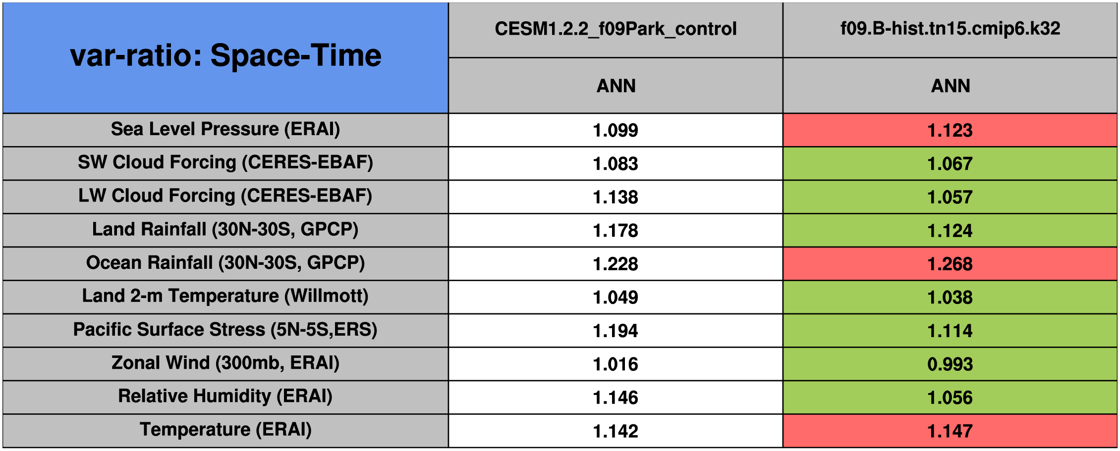This screenshot has width=1120, height=451.
Task: Click ANN under the CESM1.2.2_f09Park_control header
Action: [x=616, y=86]
